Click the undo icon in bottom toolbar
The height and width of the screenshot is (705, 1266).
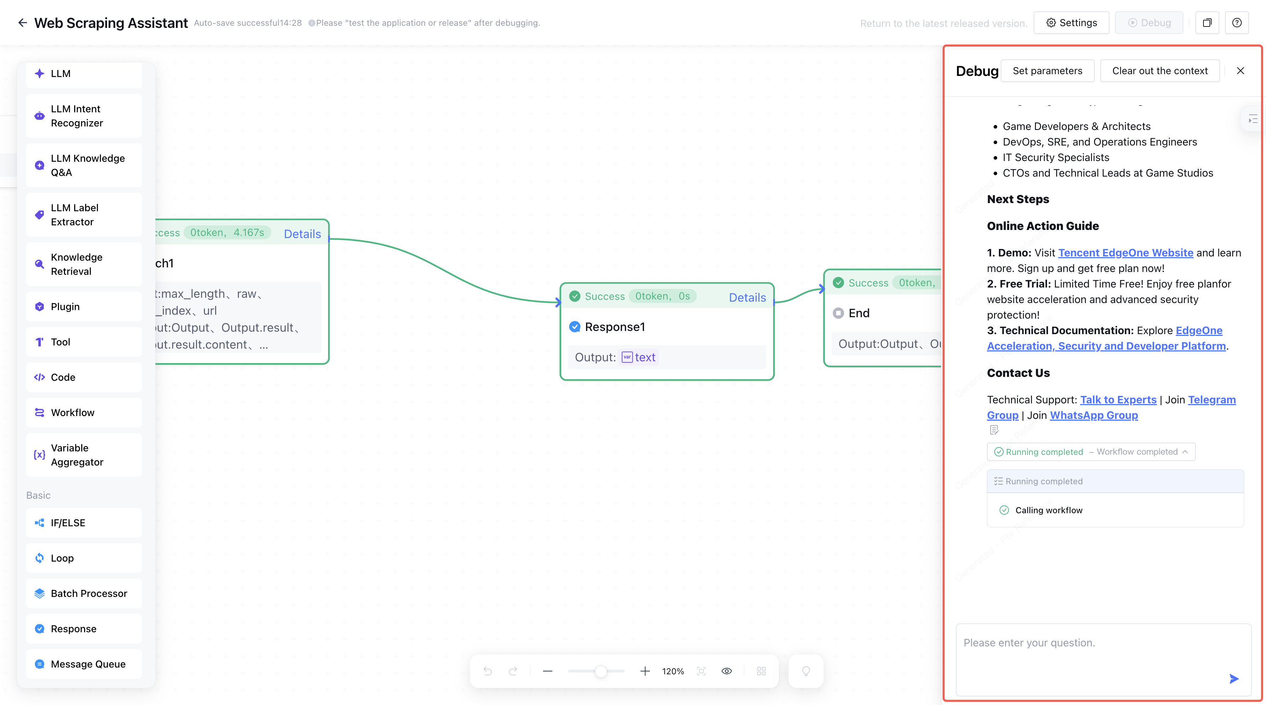(487, 671)
